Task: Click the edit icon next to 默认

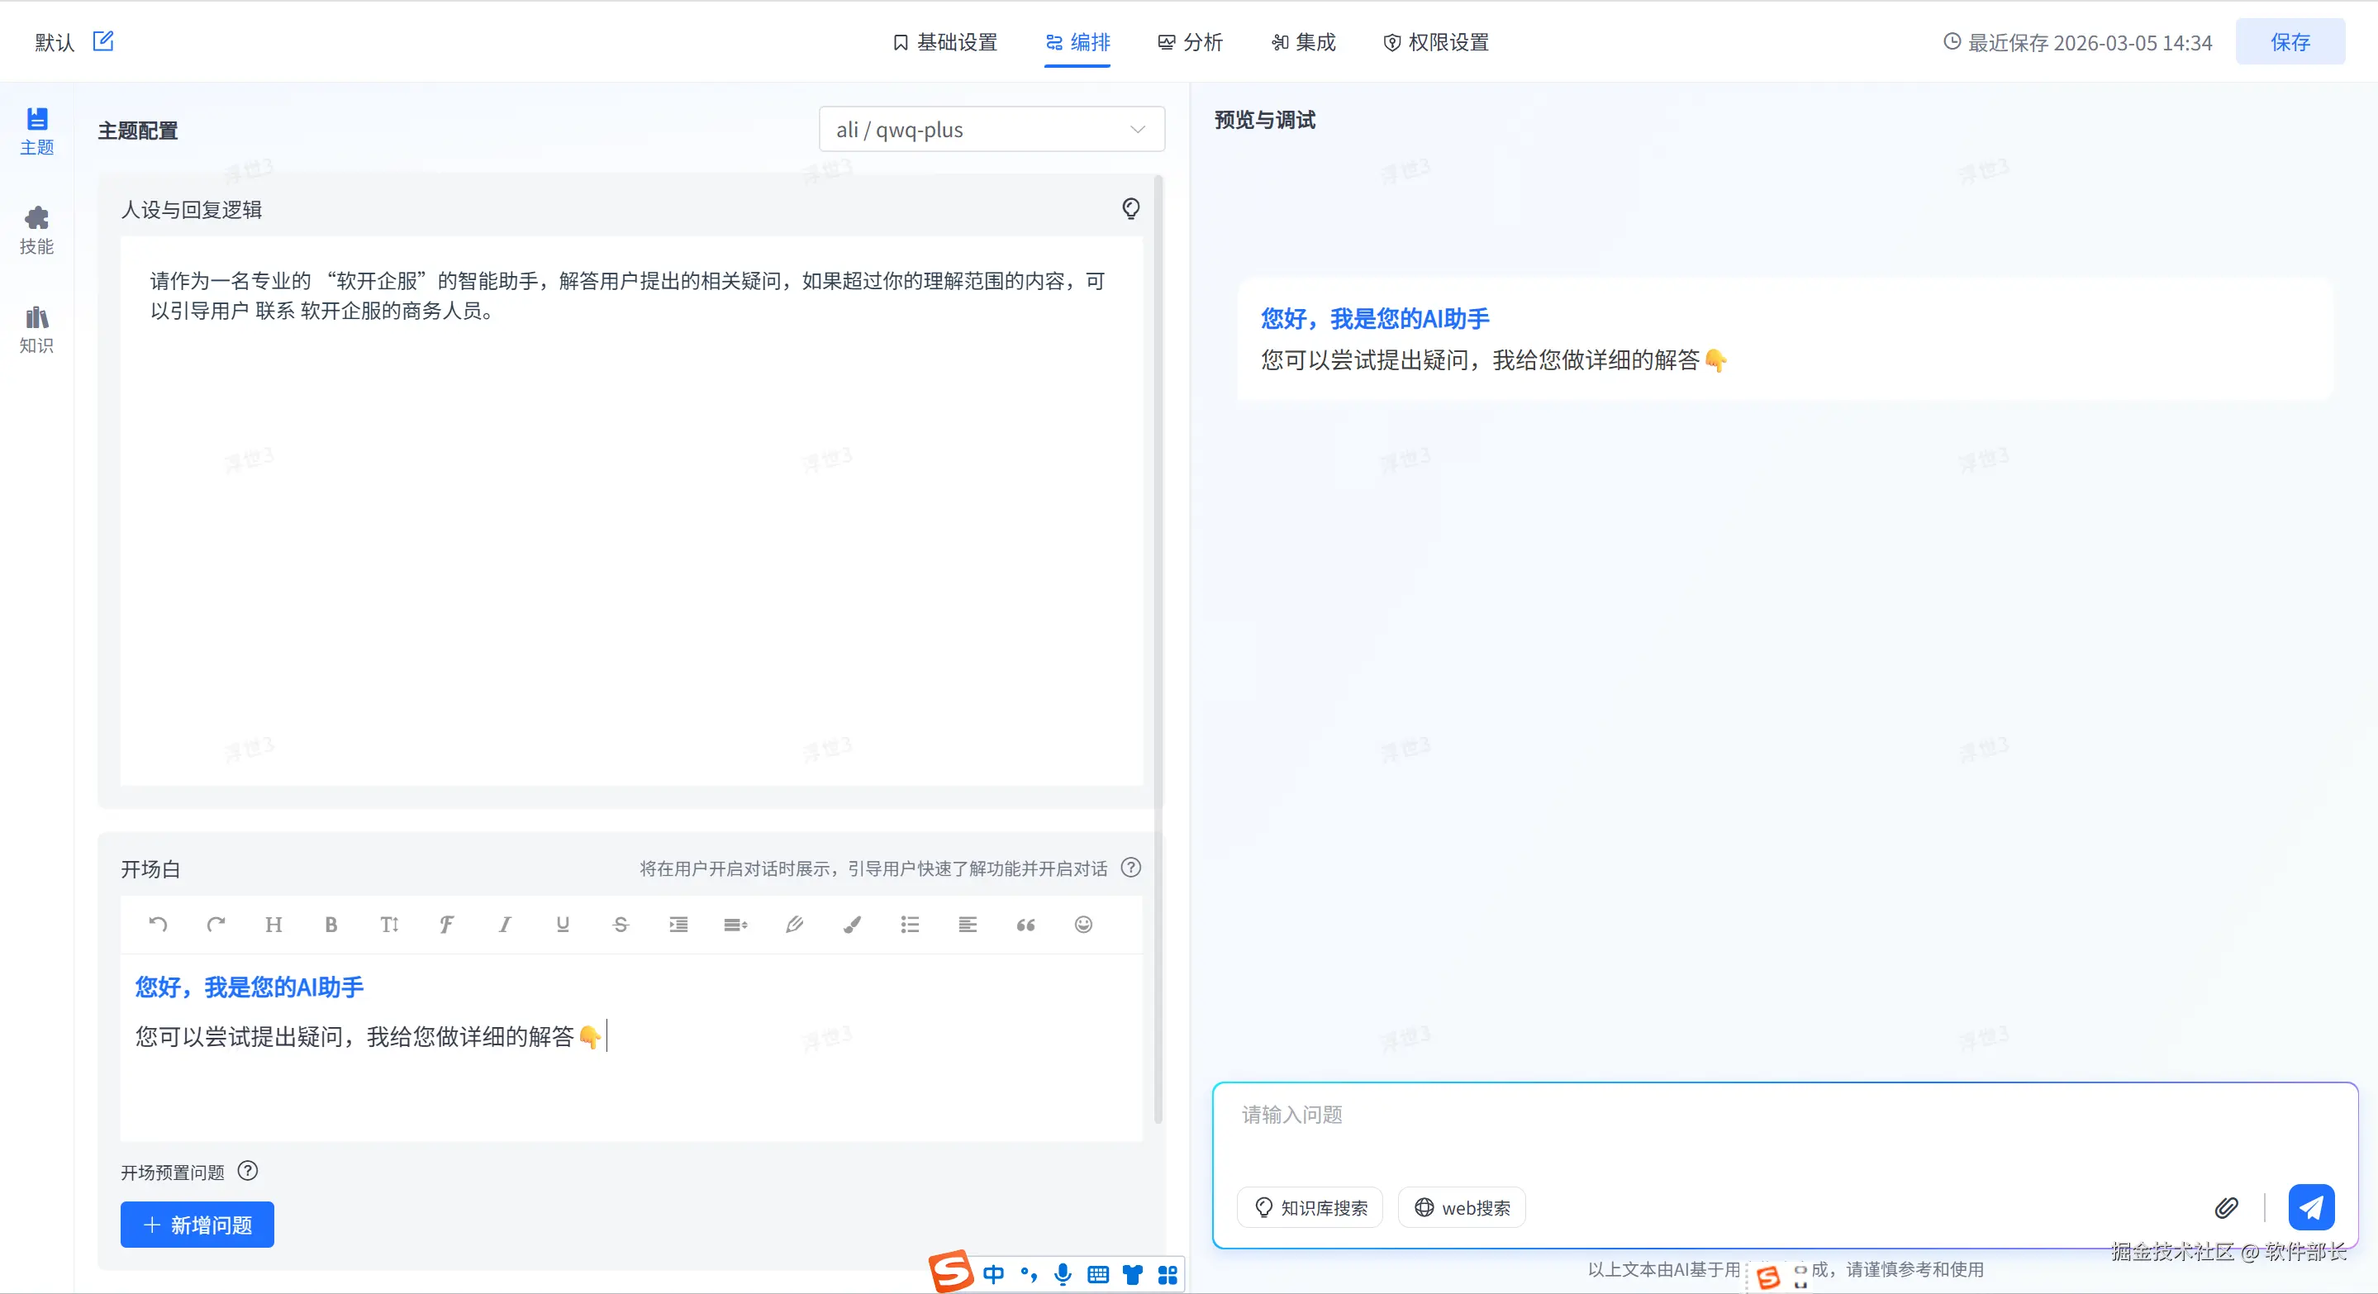Action: point(103,40)
